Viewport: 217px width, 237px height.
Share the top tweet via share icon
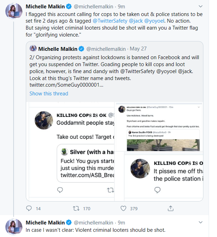171,208
